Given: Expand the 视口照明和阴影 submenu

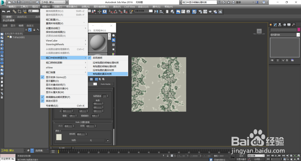Looking at the screenshot, I should point(64,63).
